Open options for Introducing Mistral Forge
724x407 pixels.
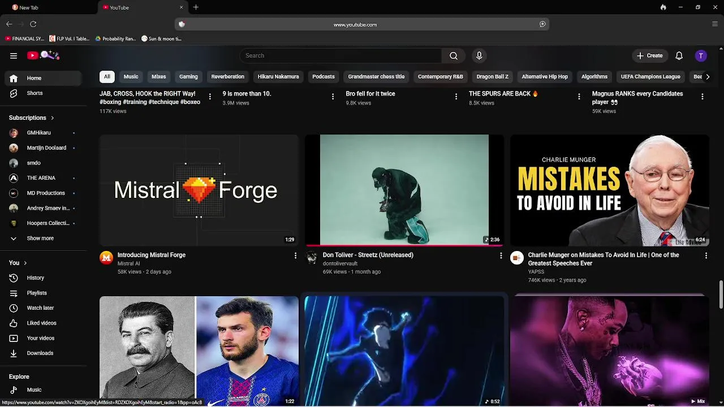[x=295, y=256]
